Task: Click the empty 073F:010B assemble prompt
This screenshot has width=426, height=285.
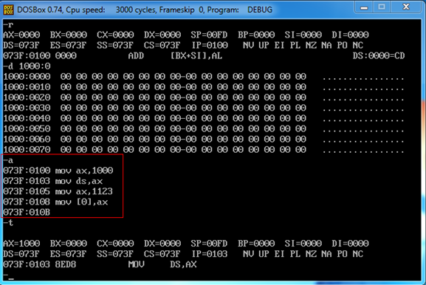Action: point(27,212)
